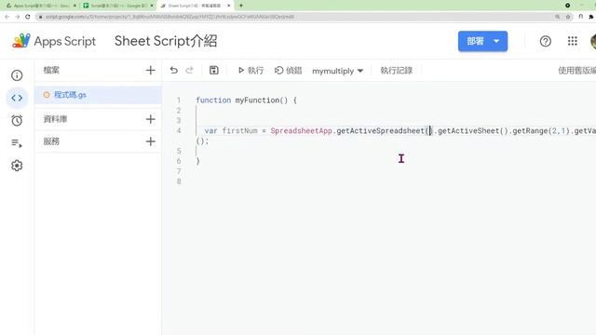Switch to the second Google Sheets browser tab
596x335 pixels.
point(118,6)
